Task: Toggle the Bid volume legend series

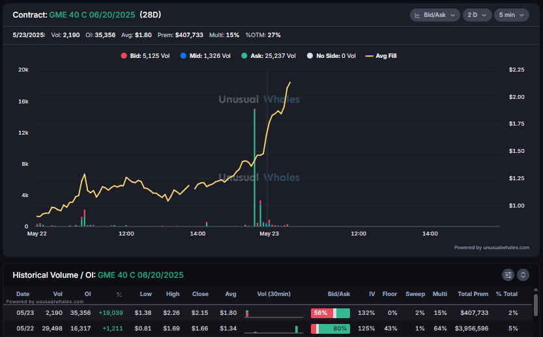Action: (x=145, y=56)
